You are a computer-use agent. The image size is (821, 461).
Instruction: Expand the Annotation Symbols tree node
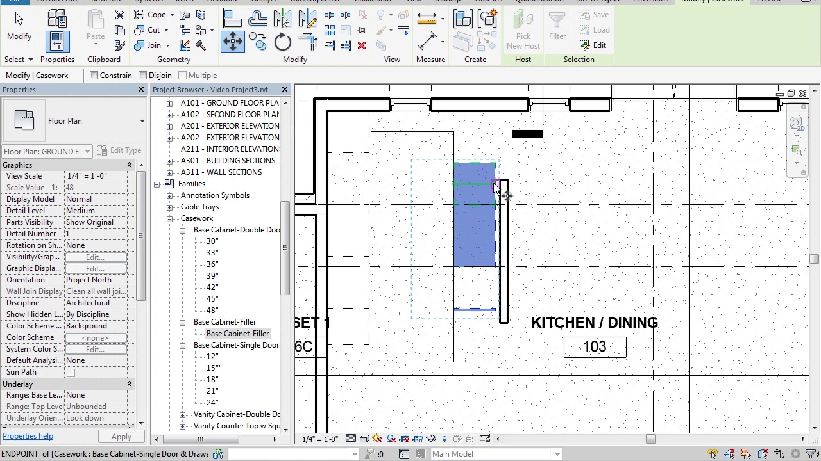[x=169, y=195]
